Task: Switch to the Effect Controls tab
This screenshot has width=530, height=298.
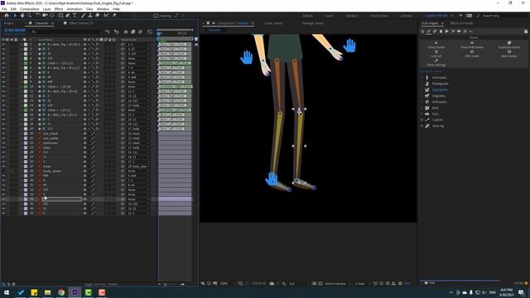Action: pos(81,23)
